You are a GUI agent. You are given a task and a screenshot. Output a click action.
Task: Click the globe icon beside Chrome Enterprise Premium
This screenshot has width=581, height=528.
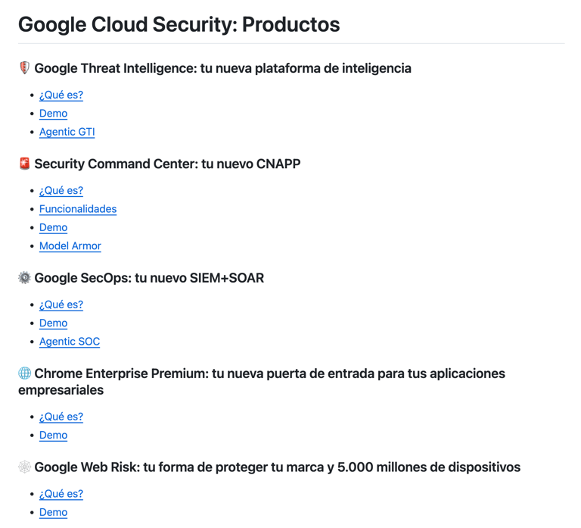click(24, 373)
